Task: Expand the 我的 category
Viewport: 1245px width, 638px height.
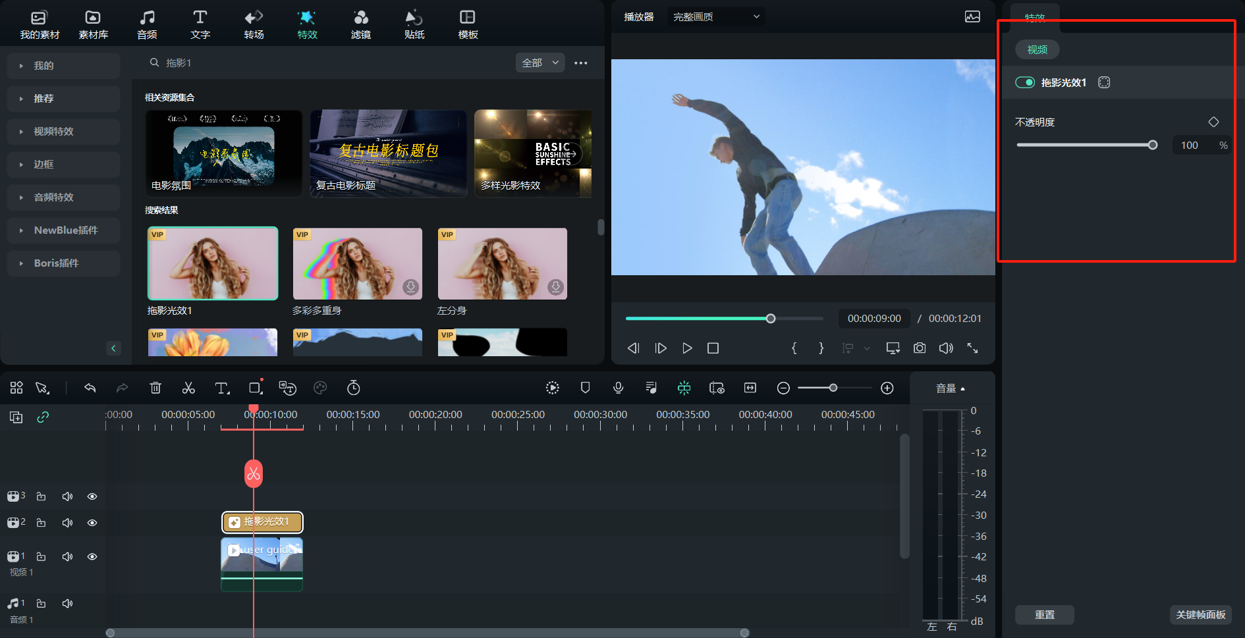Action: [x=63, y=66]
